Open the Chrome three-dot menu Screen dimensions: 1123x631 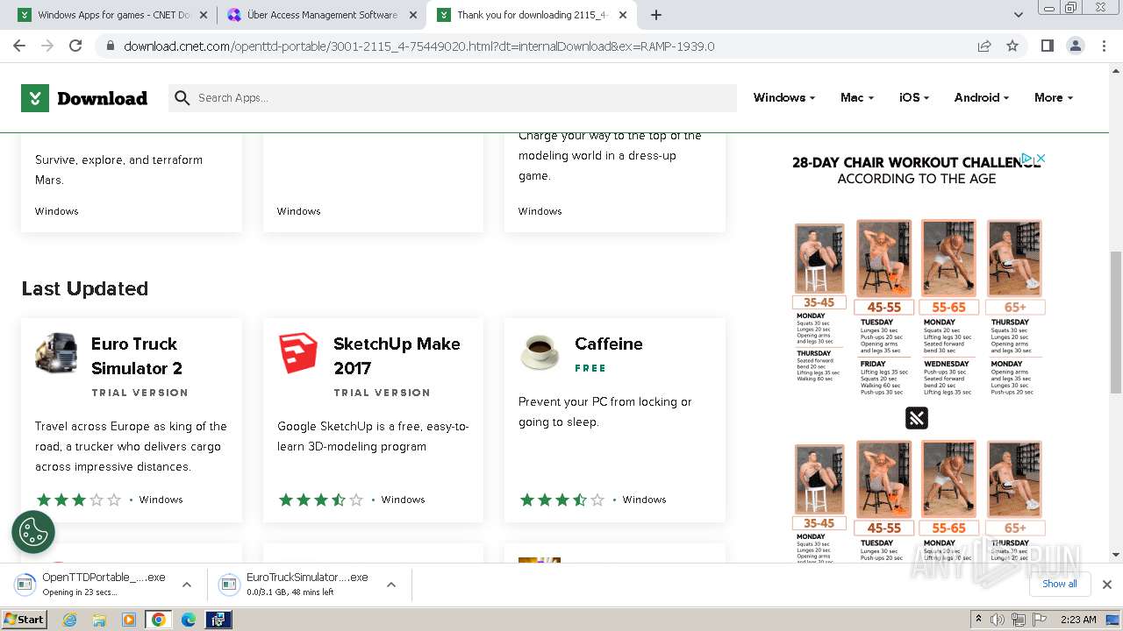1103,46
